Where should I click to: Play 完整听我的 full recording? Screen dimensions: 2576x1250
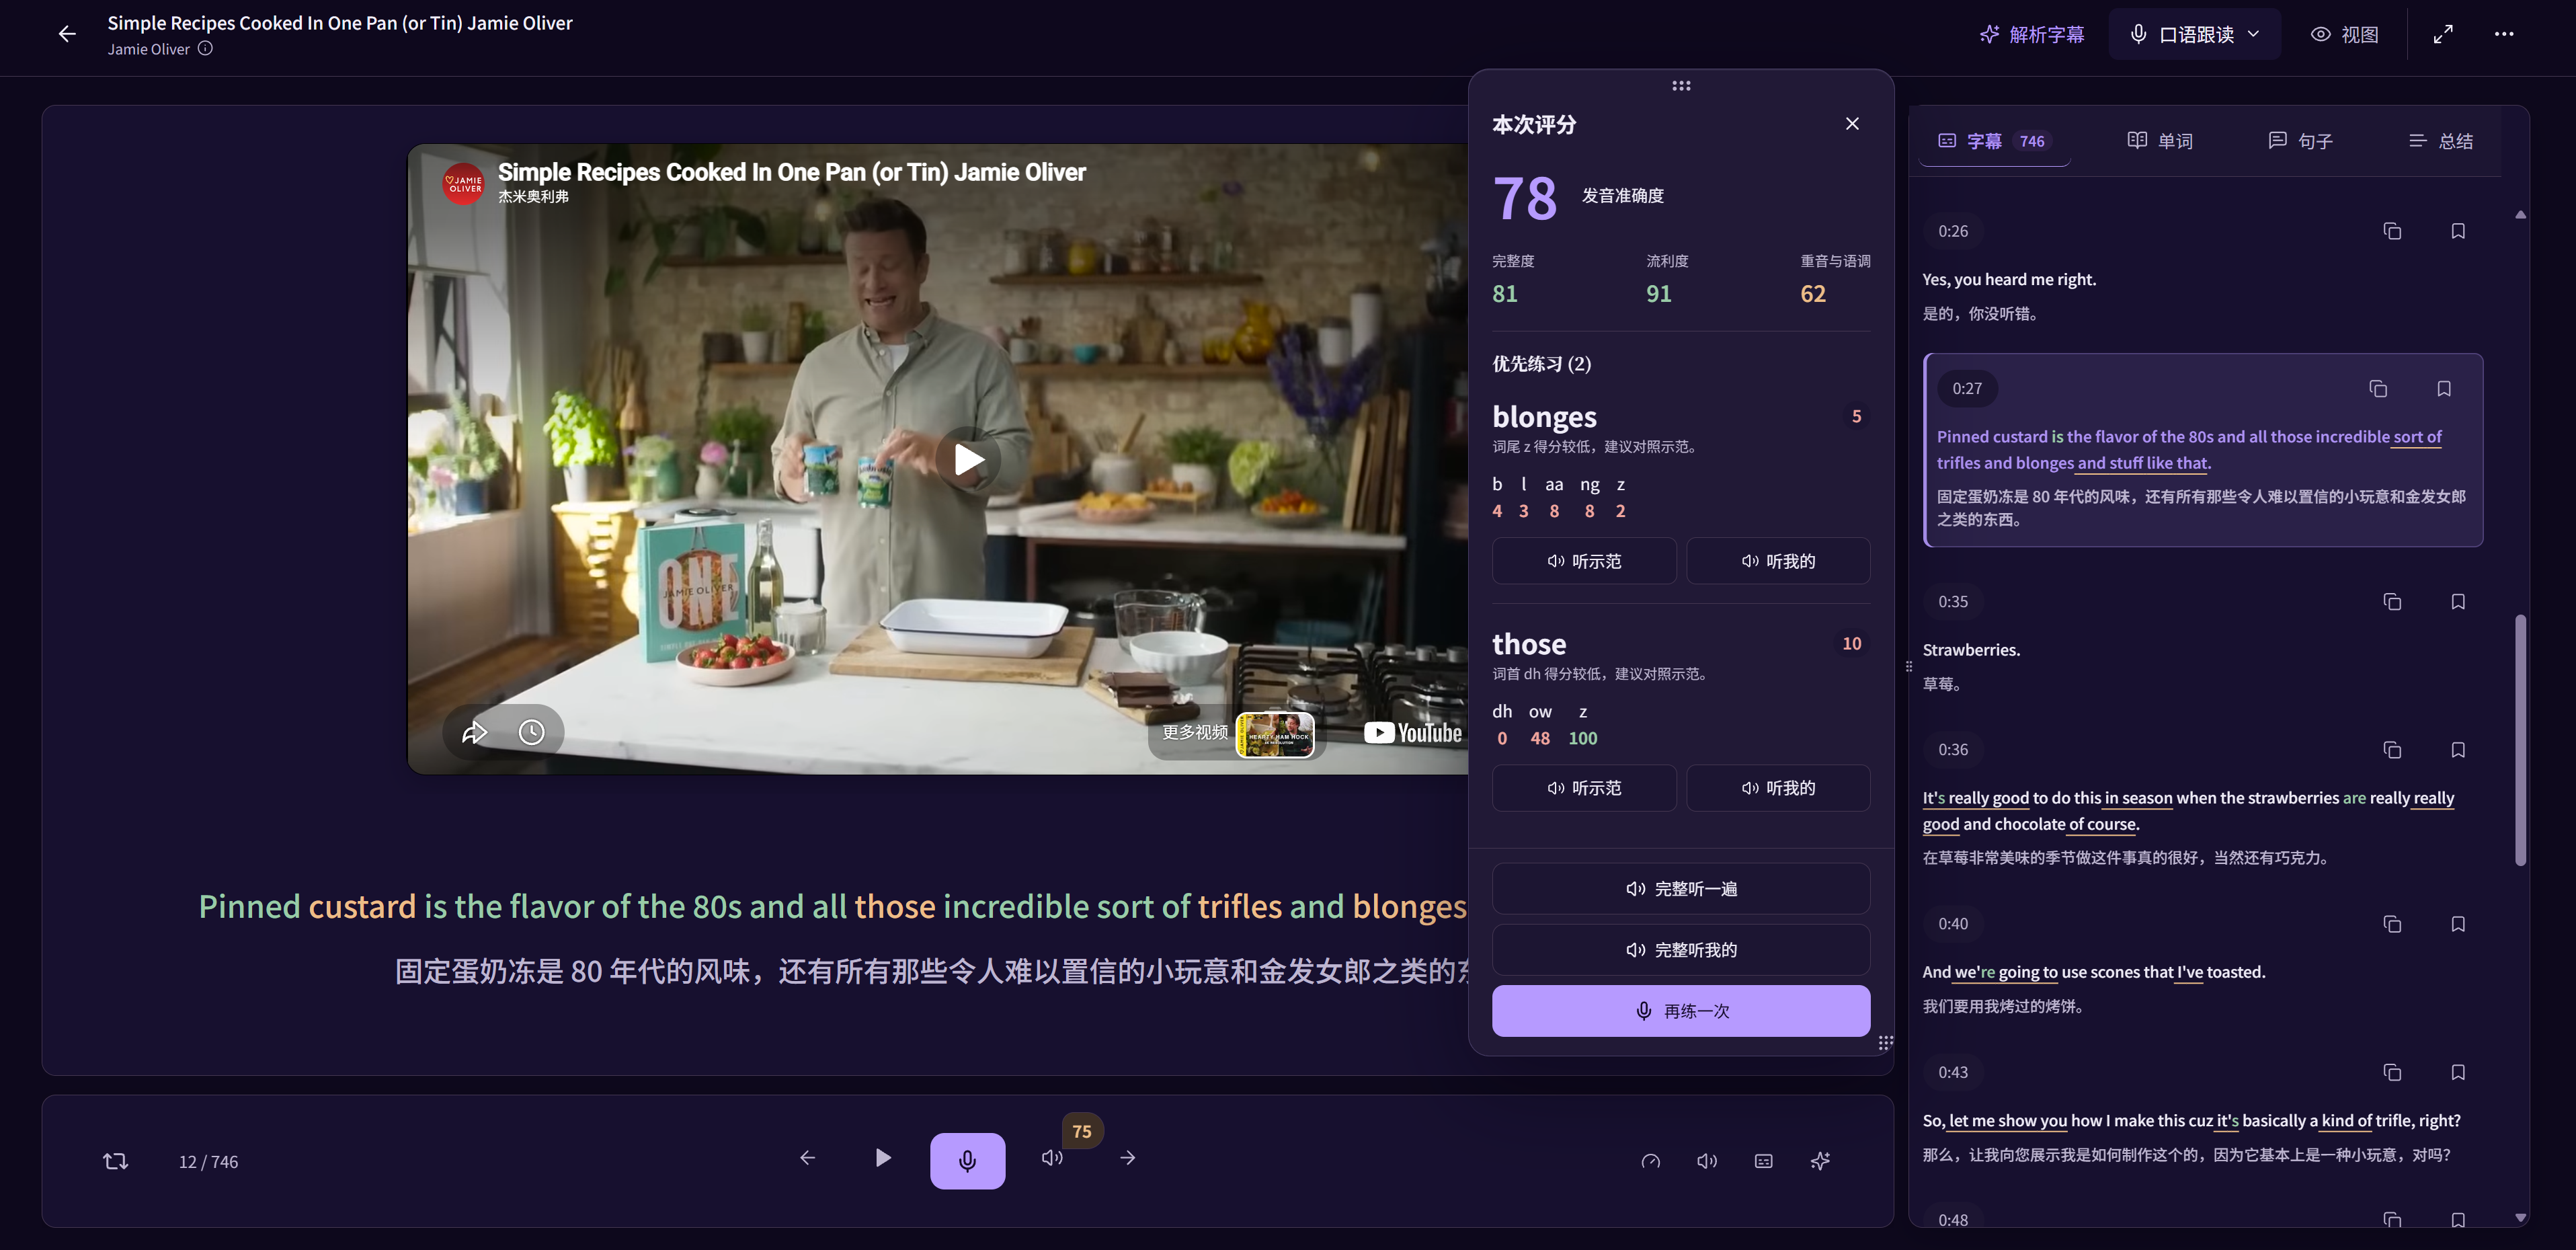pyautogui.click(x=1681, y=950)
